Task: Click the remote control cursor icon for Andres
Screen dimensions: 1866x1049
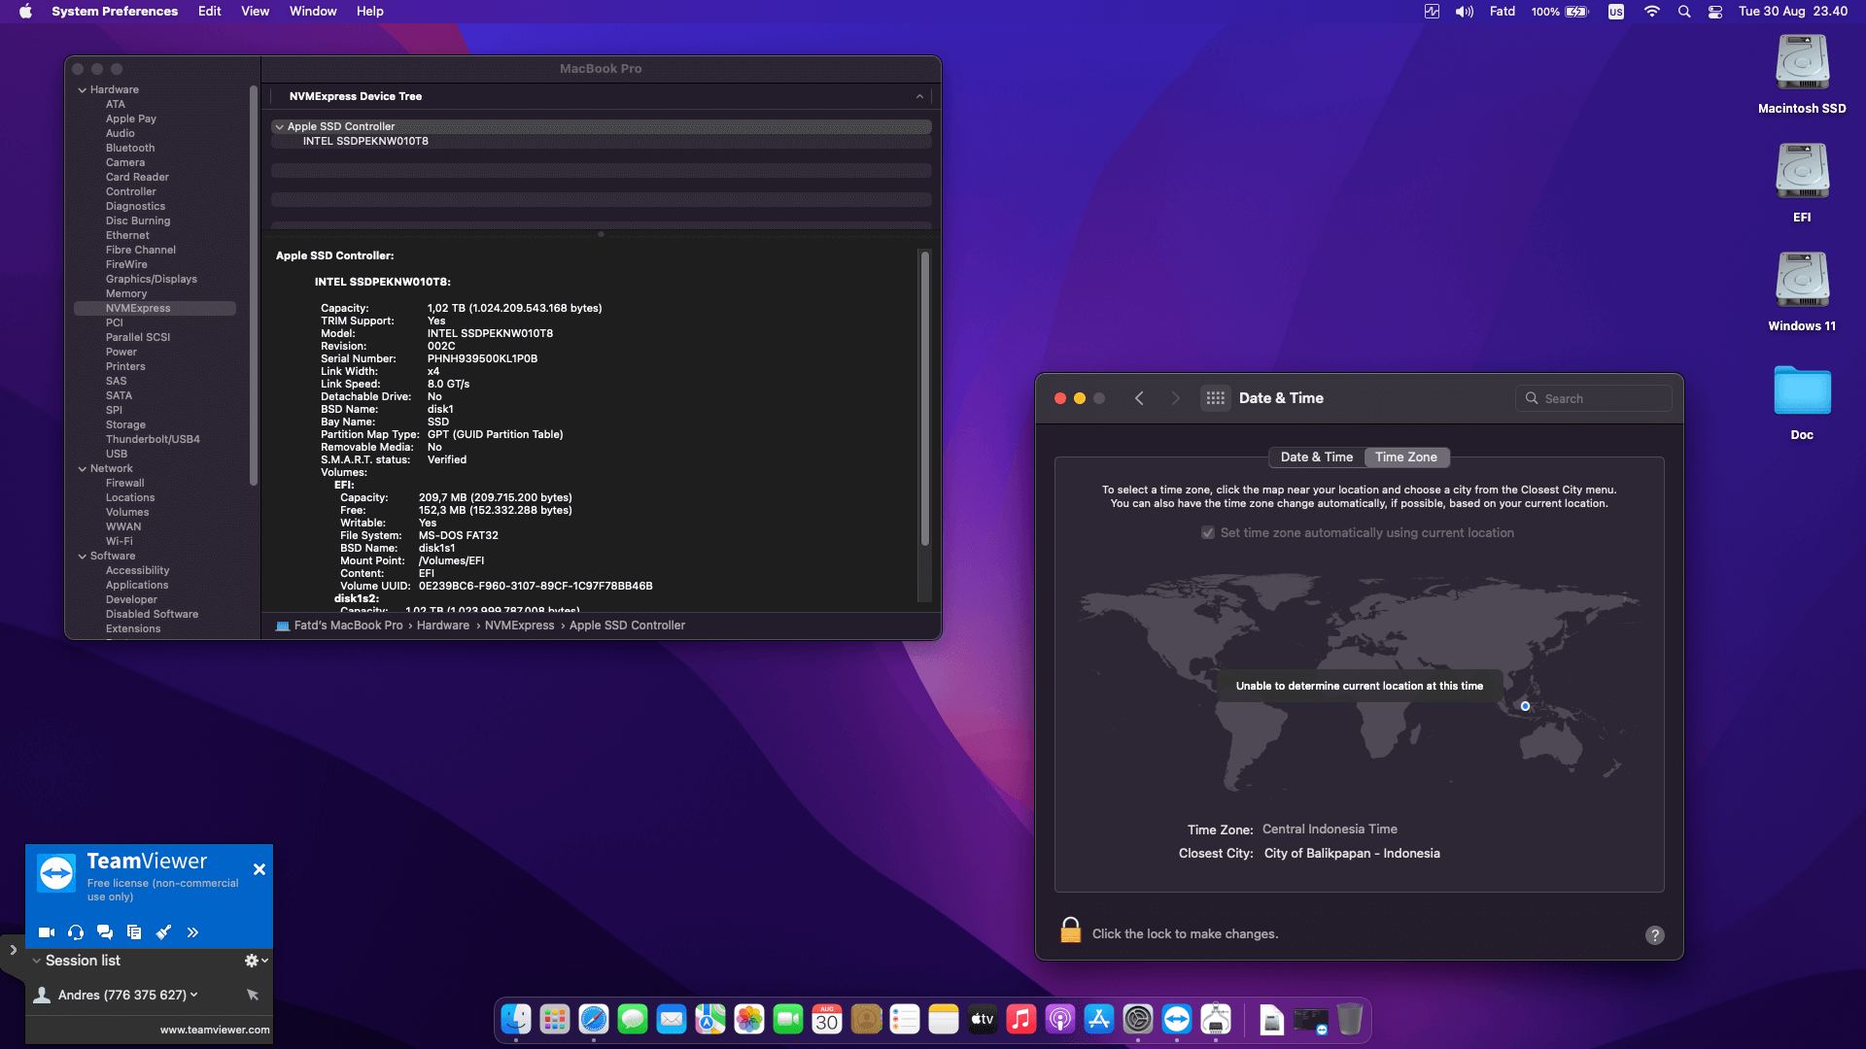Action: pyautogui.click(x=253, y=995)
